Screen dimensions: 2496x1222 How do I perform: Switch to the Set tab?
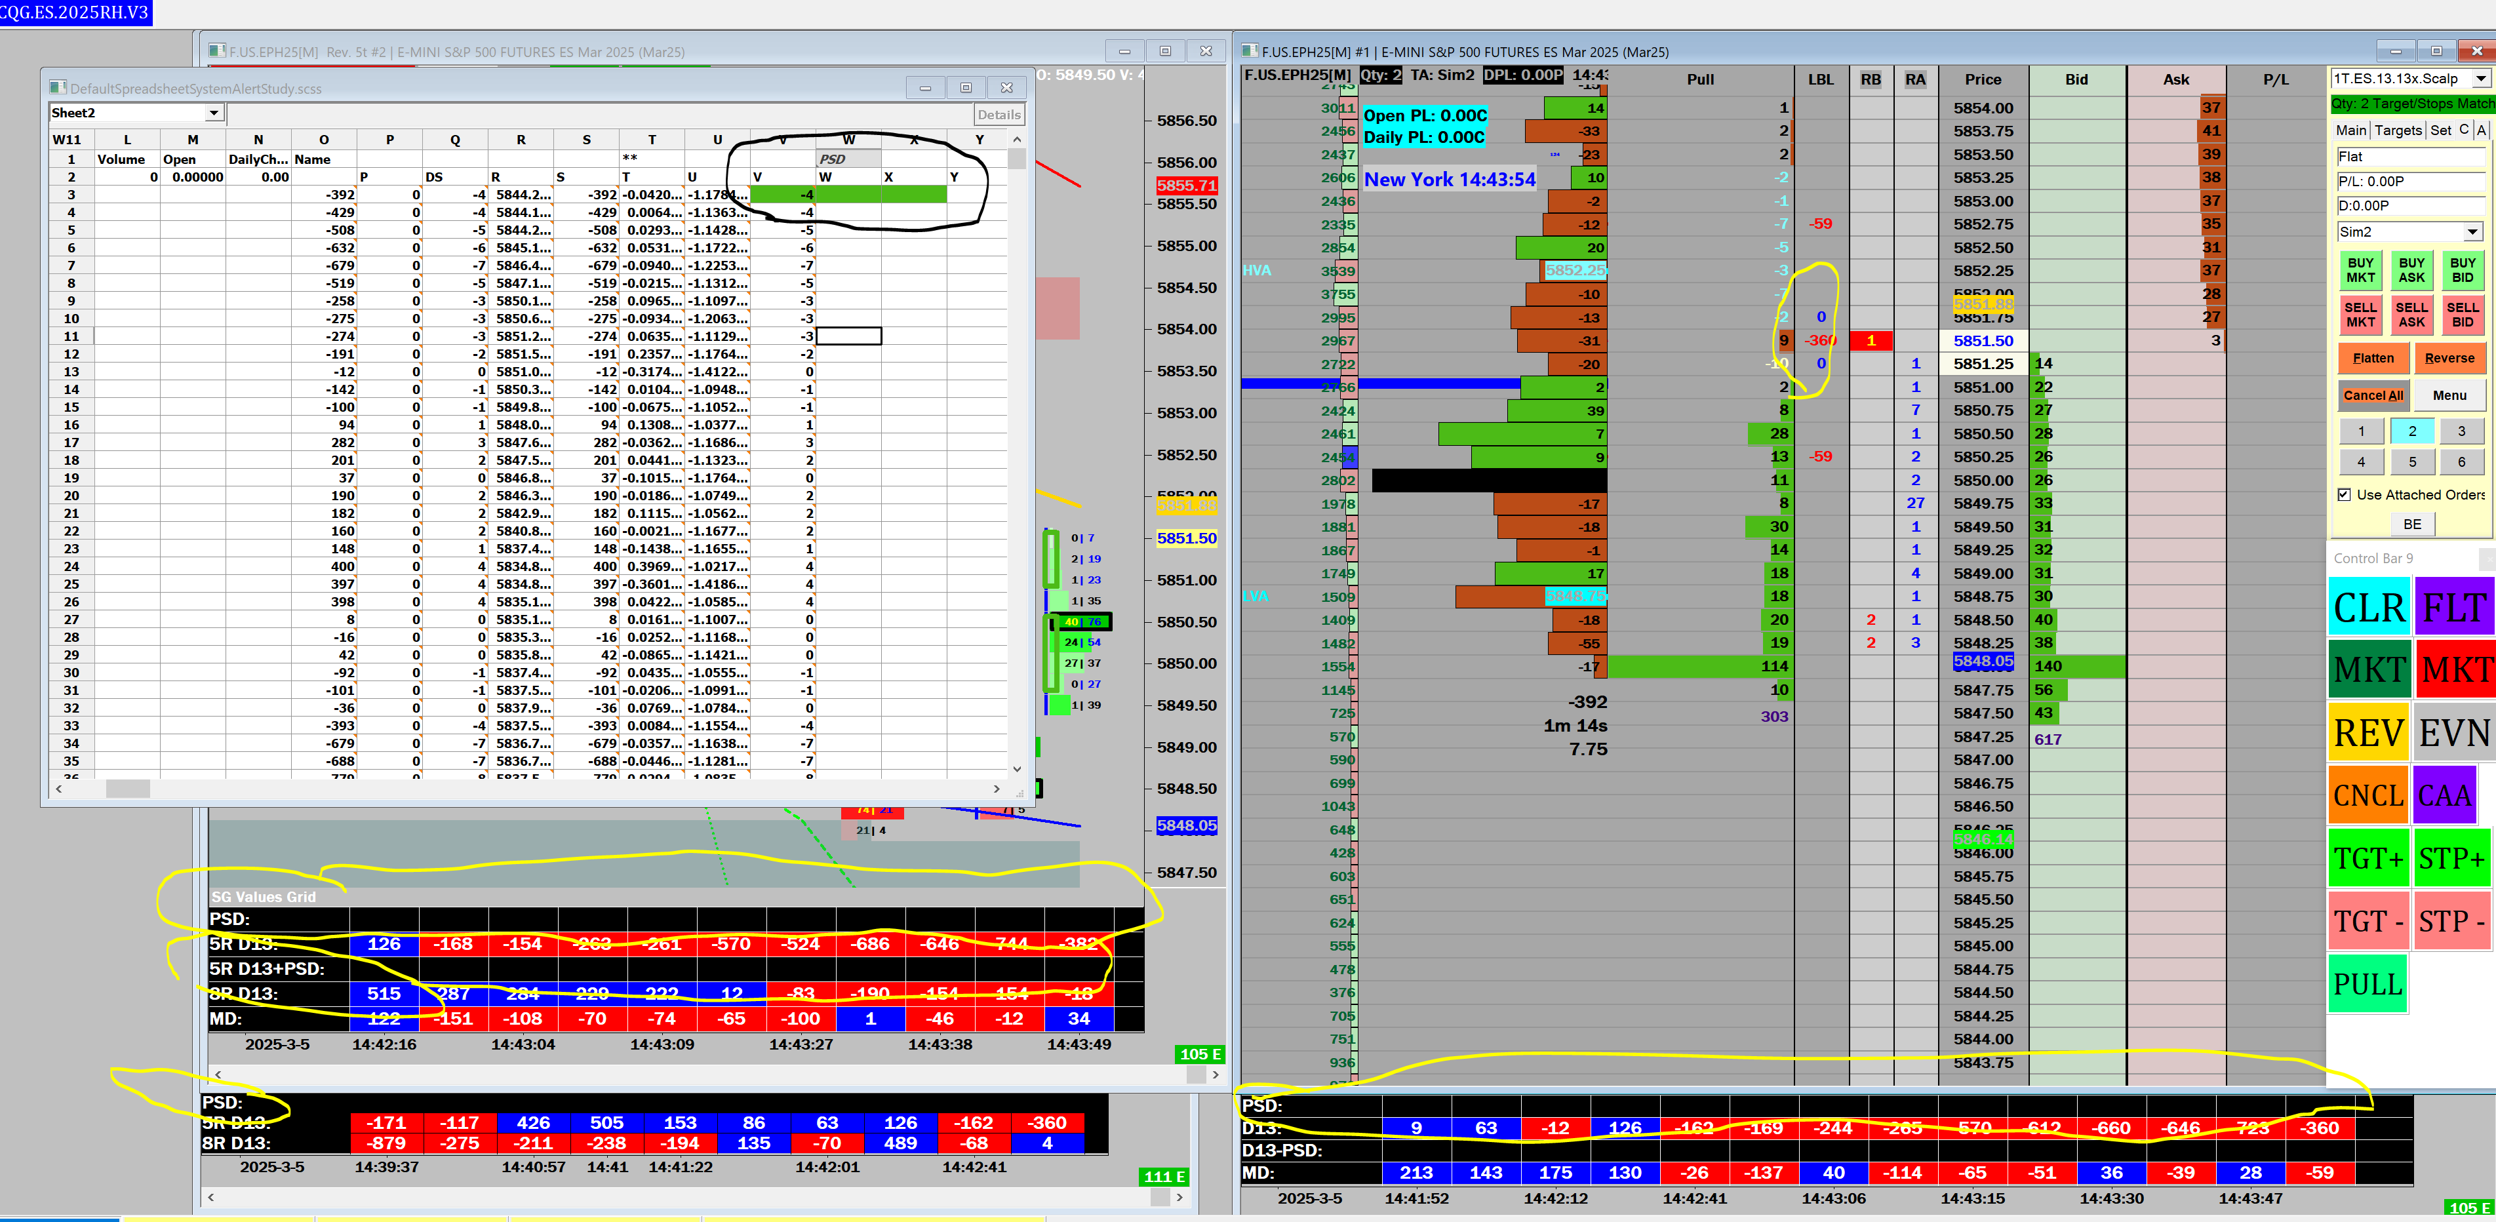[x=2440, y=130]
